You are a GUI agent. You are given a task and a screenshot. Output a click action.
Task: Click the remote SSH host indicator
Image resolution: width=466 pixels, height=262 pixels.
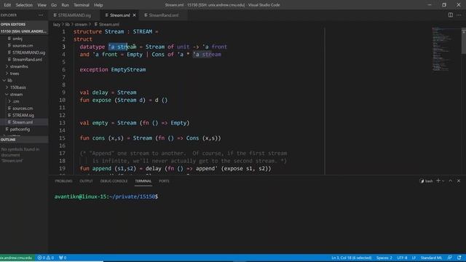pyautogui.click(x=17, y=258)
